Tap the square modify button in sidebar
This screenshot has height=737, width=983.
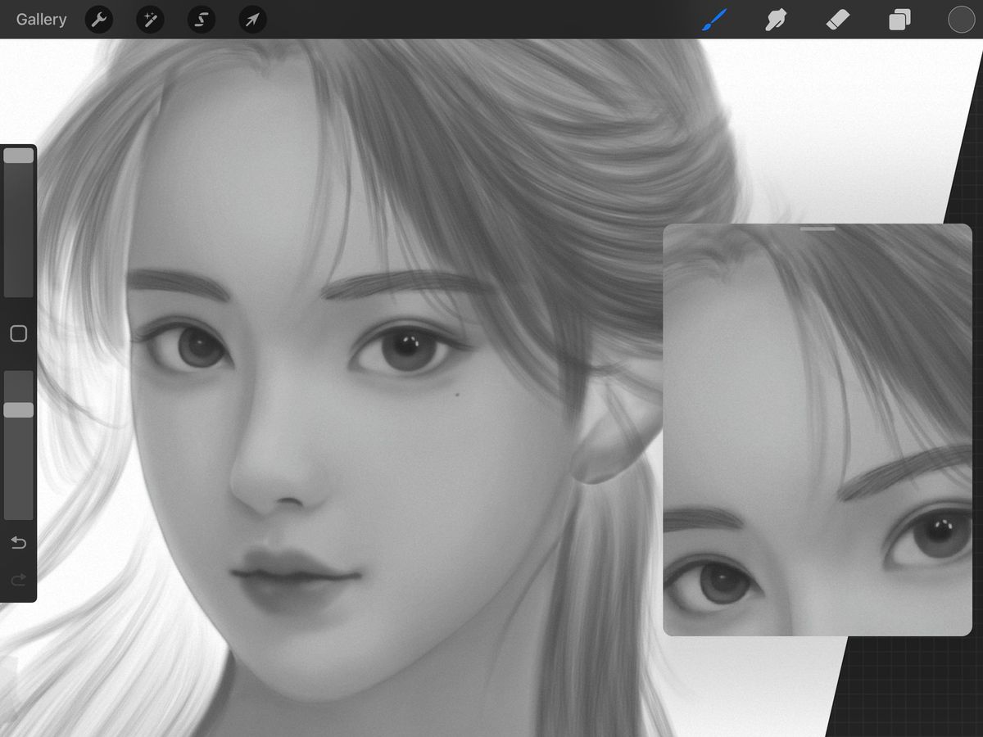click(18, 333)
